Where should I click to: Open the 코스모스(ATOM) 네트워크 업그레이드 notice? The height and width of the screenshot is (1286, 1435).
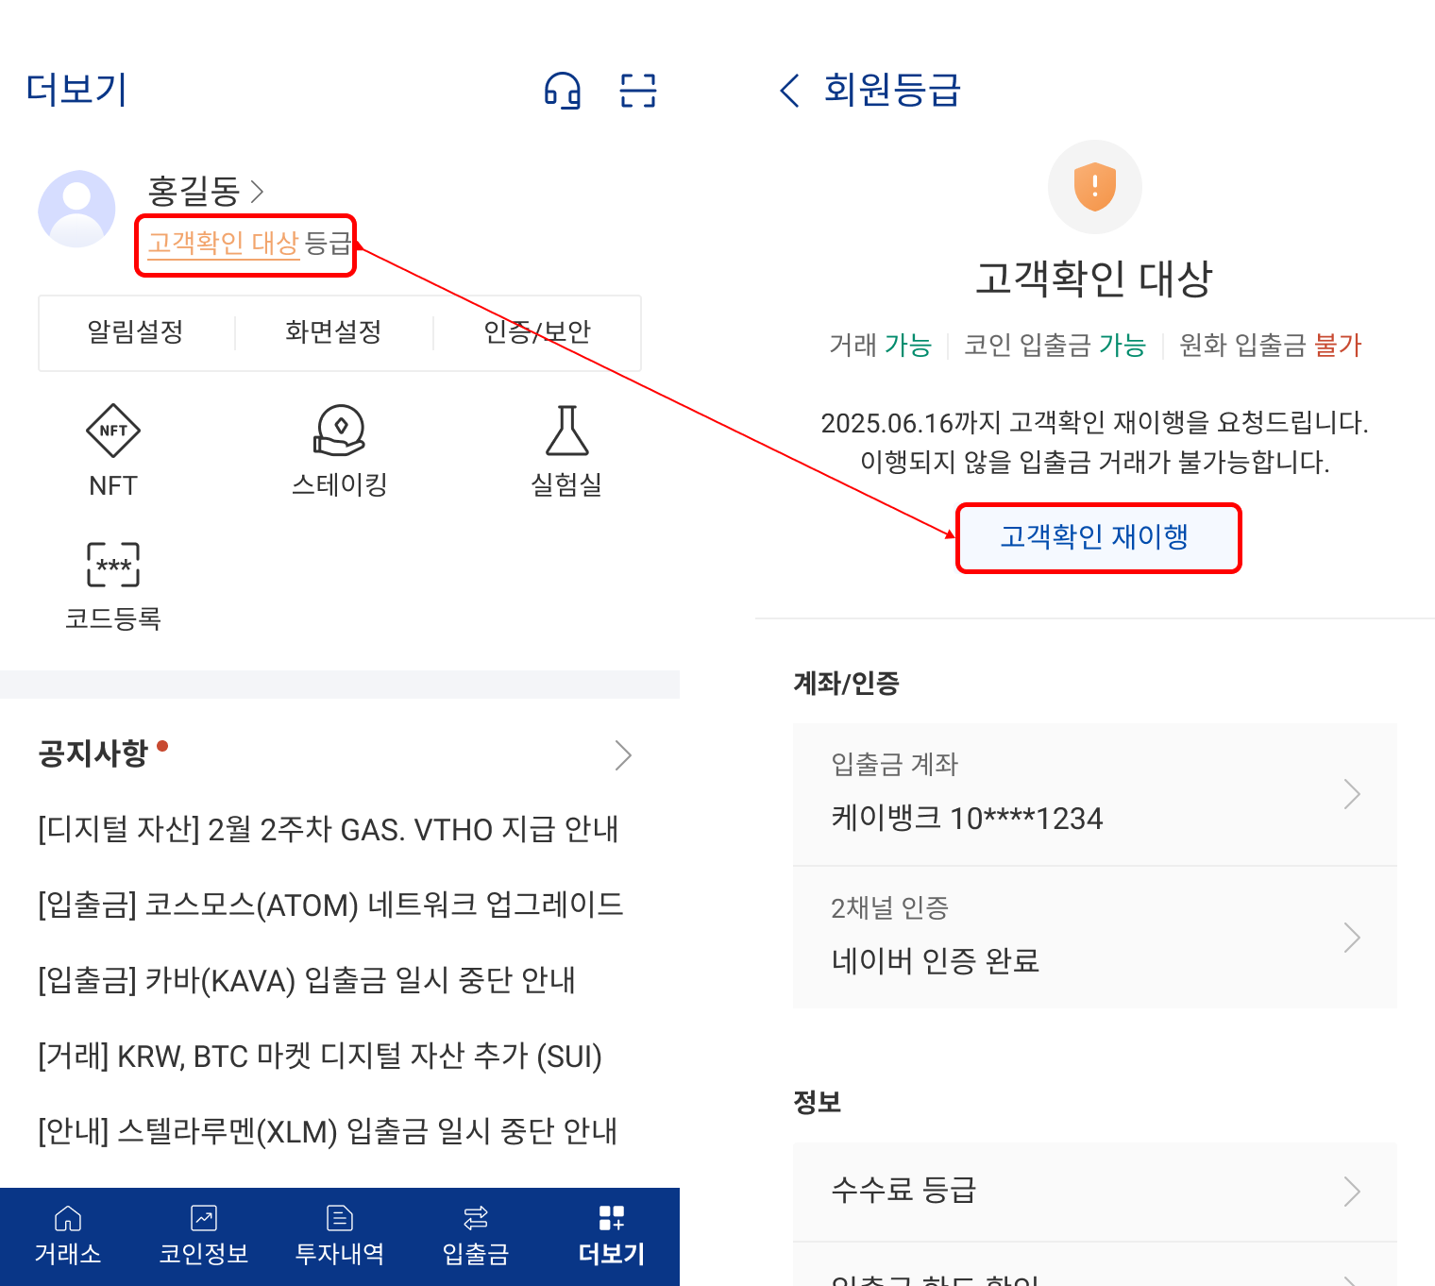[x=330, y=905]
